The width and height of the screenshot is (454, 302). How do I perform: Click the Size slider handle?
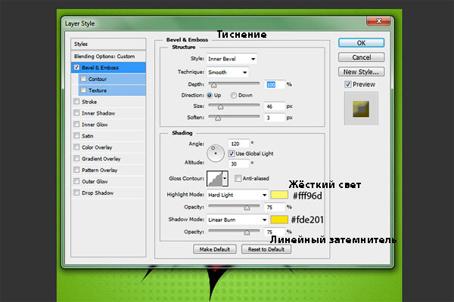pos(221,107)
